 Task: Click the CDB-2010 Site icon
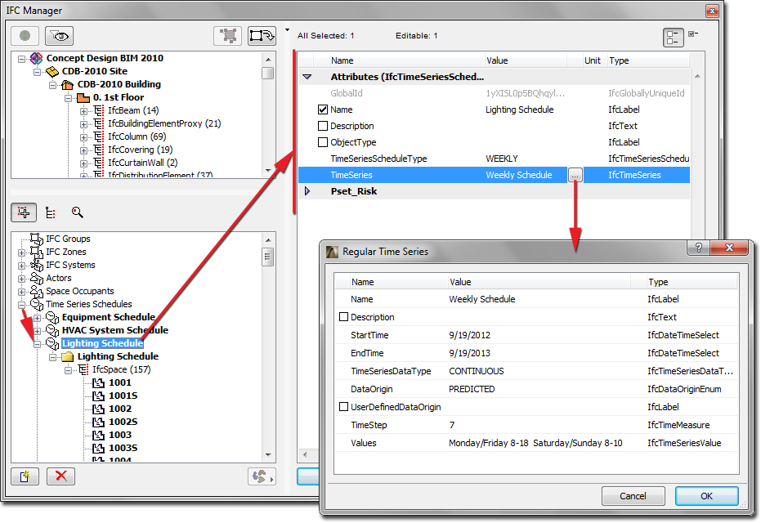[52, 71]
